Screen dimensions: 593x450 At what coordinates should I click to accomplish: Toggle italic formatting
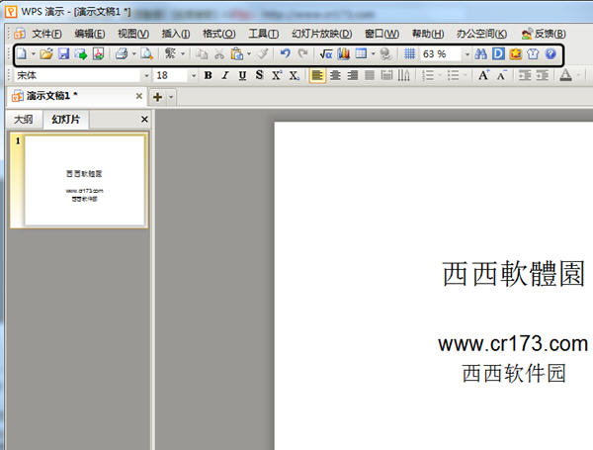point(225,75)
